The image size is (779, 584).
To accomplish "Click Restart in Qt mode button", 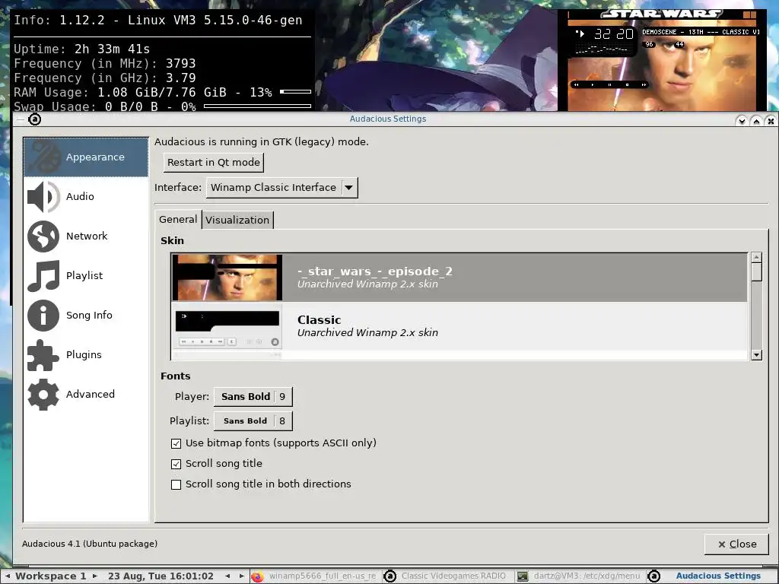I will [214, 163].
